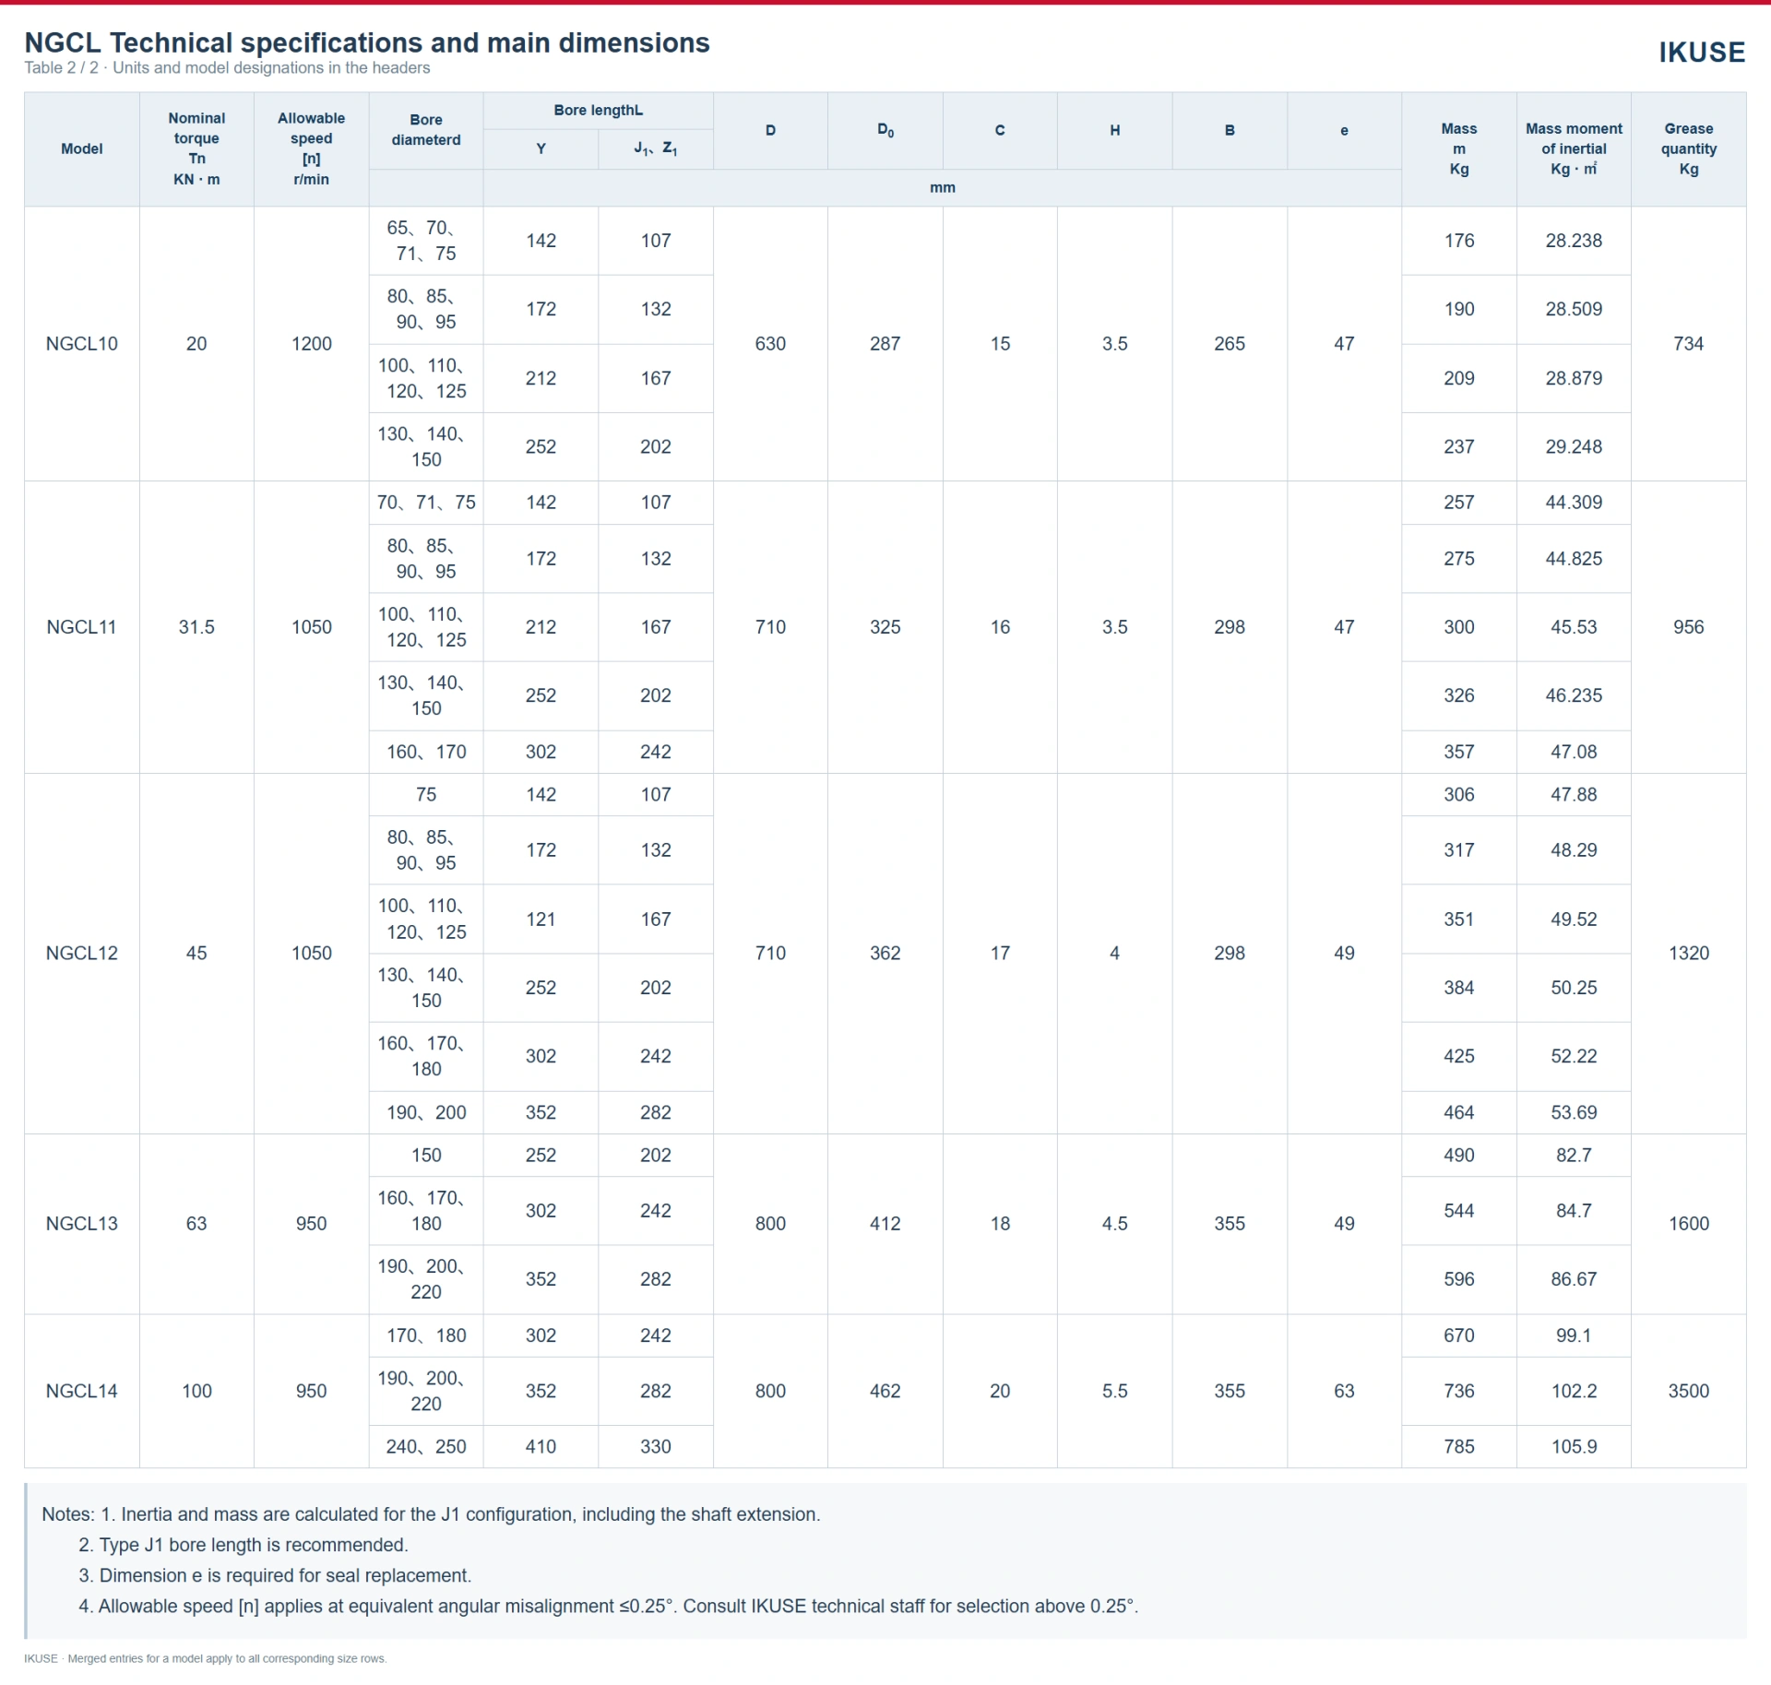Select the NGCL11 model cell
Screen dimensions: 1771x1685
[82, 627]
